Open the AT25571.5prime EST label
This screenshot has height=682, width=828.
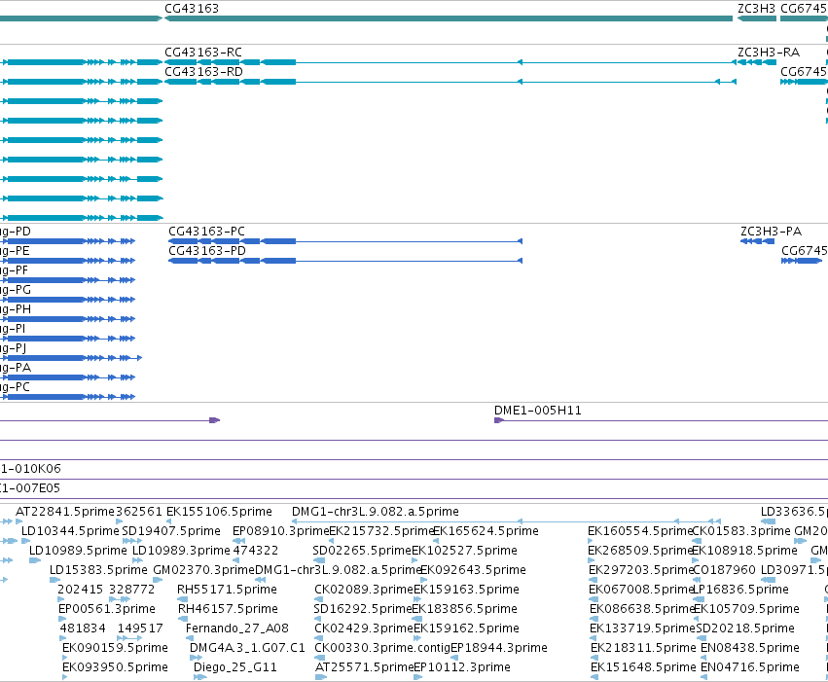coord(364,667)
